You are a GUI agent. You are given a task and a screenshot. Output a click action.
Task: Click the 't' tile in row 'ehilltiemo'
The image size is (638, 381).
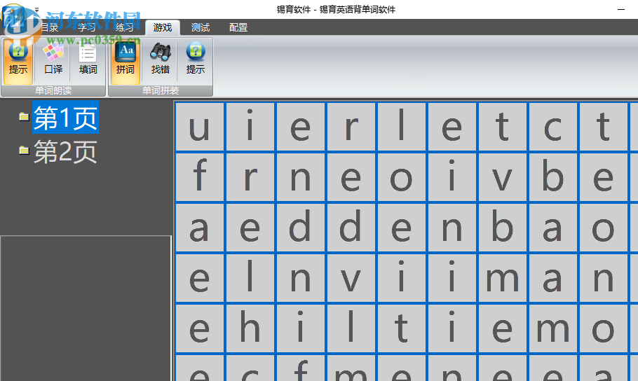point(401,328)
